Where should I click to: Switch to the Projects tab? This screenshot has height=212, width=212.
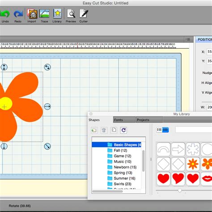[x=149, y=120]
